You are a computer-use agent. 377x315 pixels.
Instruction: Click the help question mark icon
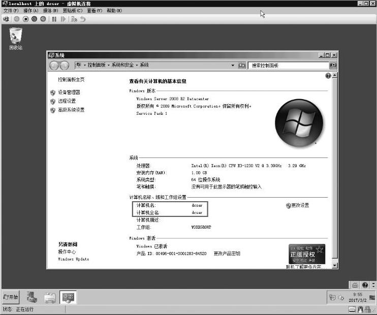[x=328, y=76]
